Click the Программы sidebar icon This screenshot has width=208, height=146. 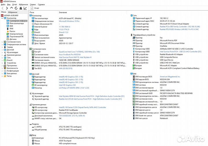click(x=5, y=65)
